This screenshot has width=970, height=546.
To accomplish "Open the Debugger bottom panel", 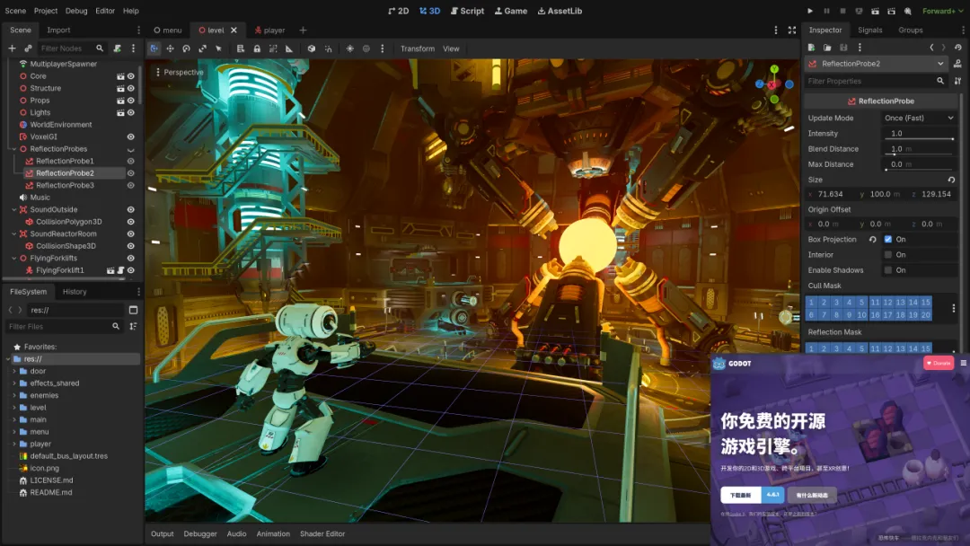I will click(200, 533).
